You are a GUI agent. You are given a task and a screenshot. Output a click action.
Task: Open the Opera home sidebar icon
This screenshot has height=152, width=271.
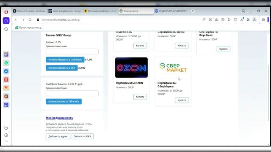6,21
